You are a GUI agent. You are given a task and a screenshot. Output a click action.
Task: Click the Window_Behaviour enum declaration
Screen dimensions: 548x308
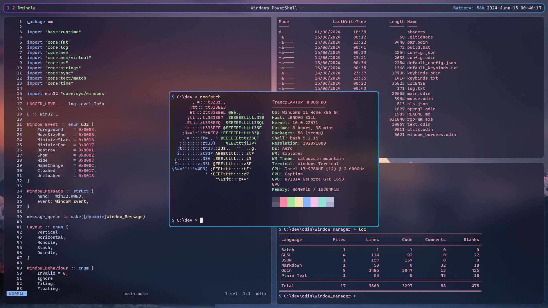(x=60, y=268)
